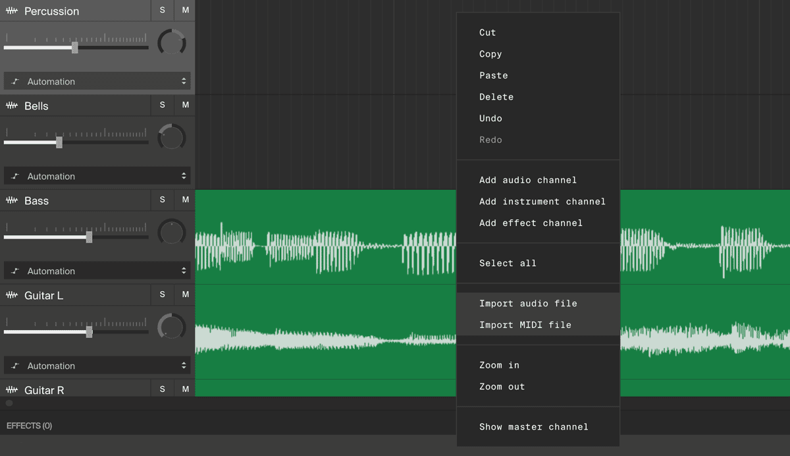This screenshot has width=790, height=456.
Task: Click the Bass audio waveform clip
Action: [x=326, y=237]
